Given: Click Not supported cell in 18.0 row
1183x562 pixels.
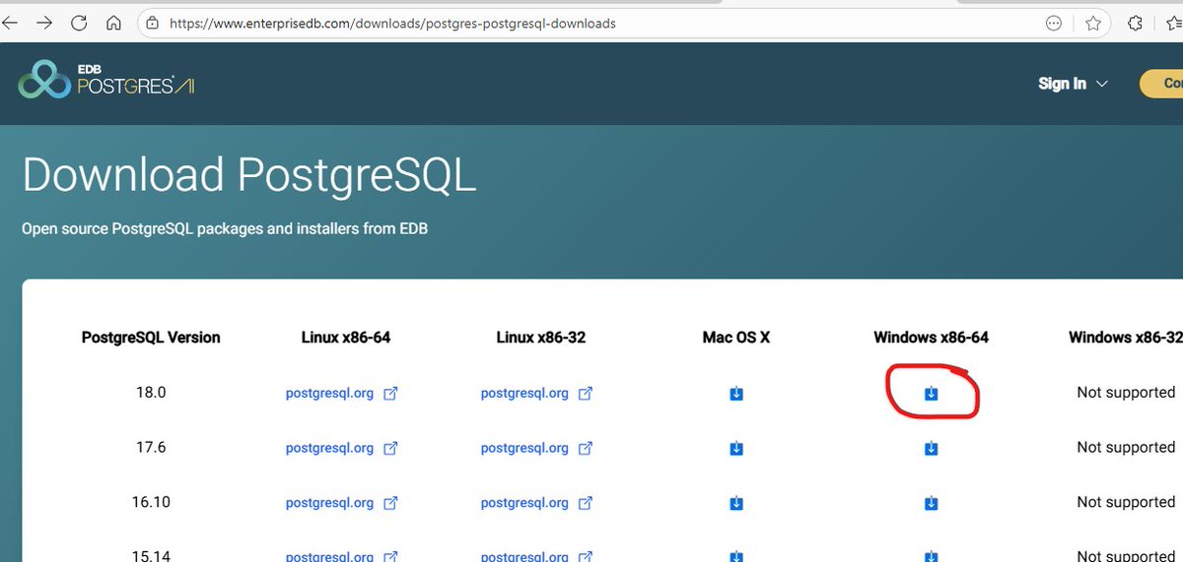Looking at the screenshot, I should (x=1126, y=393).
